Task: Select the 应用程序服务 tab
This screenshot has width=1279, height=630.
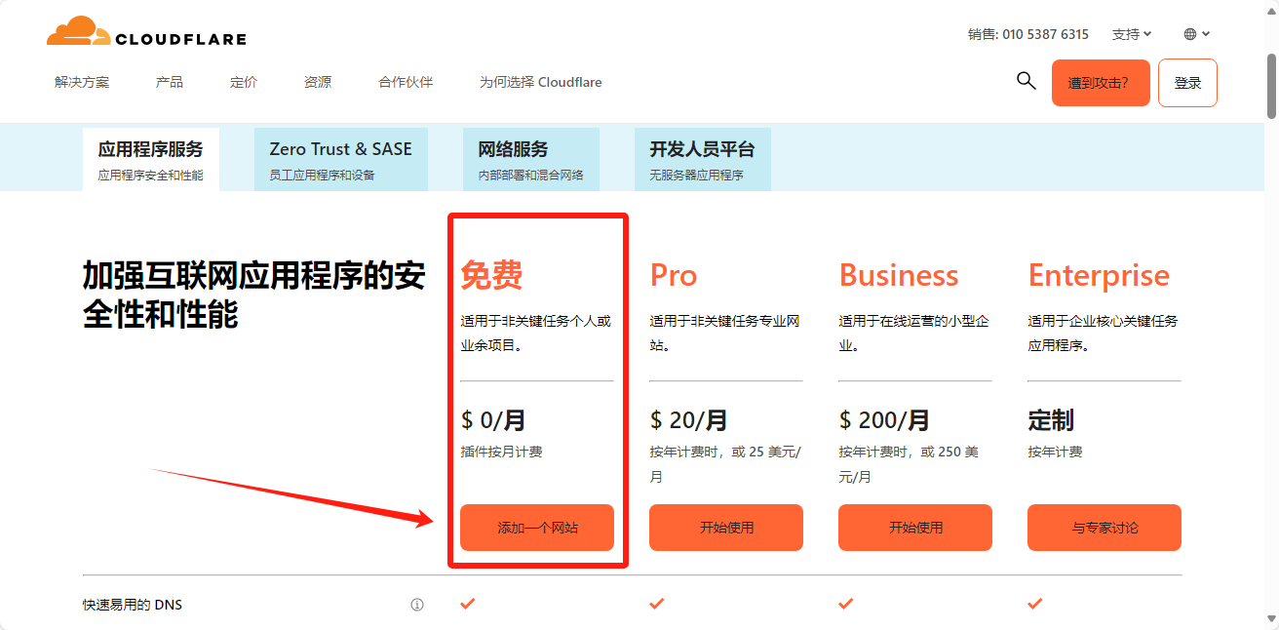Action: point(151,159)
